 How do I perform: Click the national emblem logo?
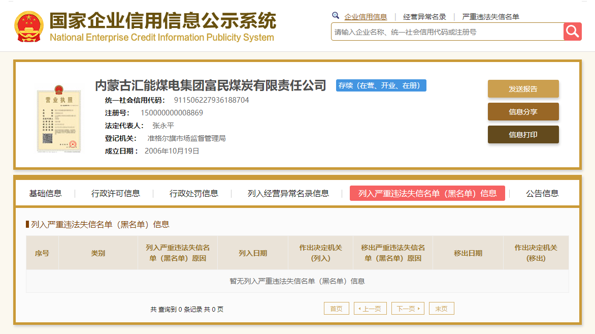pos(29,26)
